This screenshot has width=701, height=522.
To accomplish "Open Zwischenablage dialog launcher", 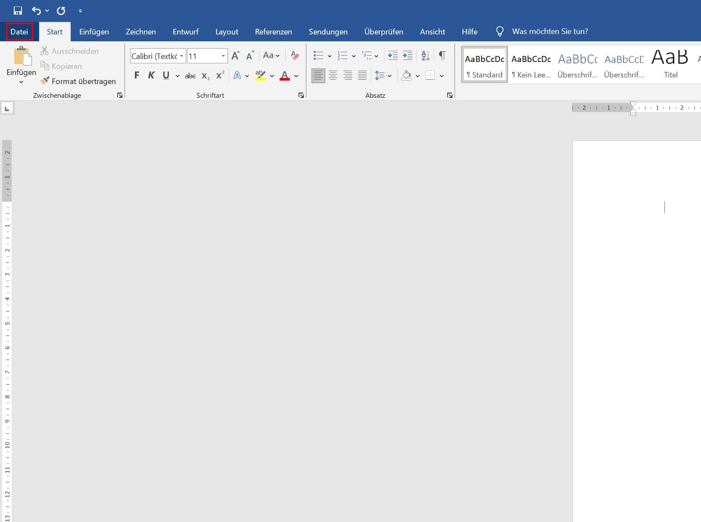I will point(120,96).
